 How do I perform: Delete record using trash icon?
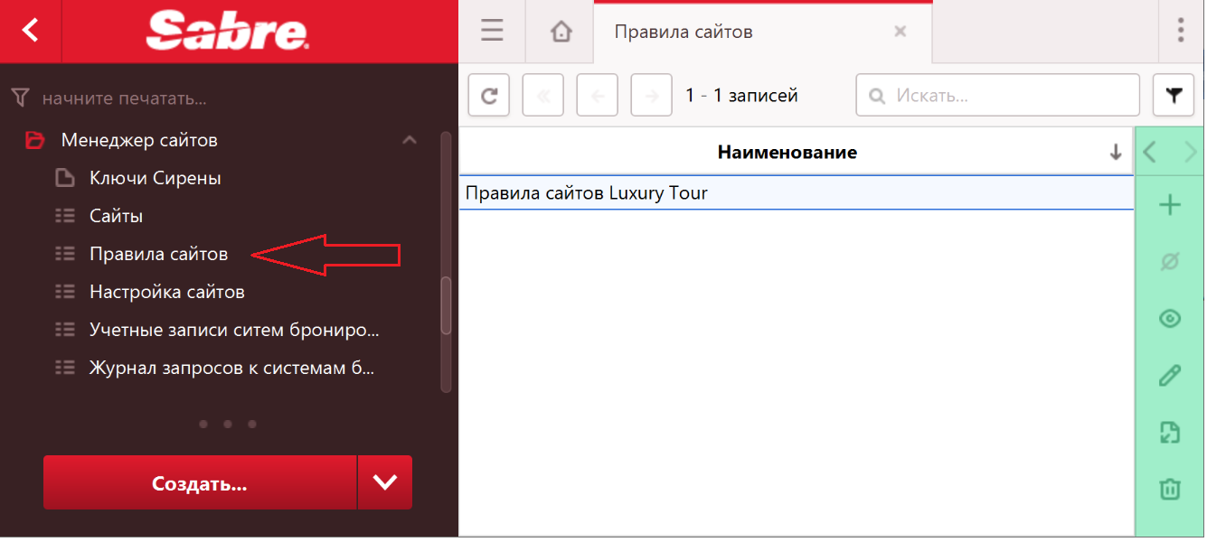click(x=1170, y=489)
